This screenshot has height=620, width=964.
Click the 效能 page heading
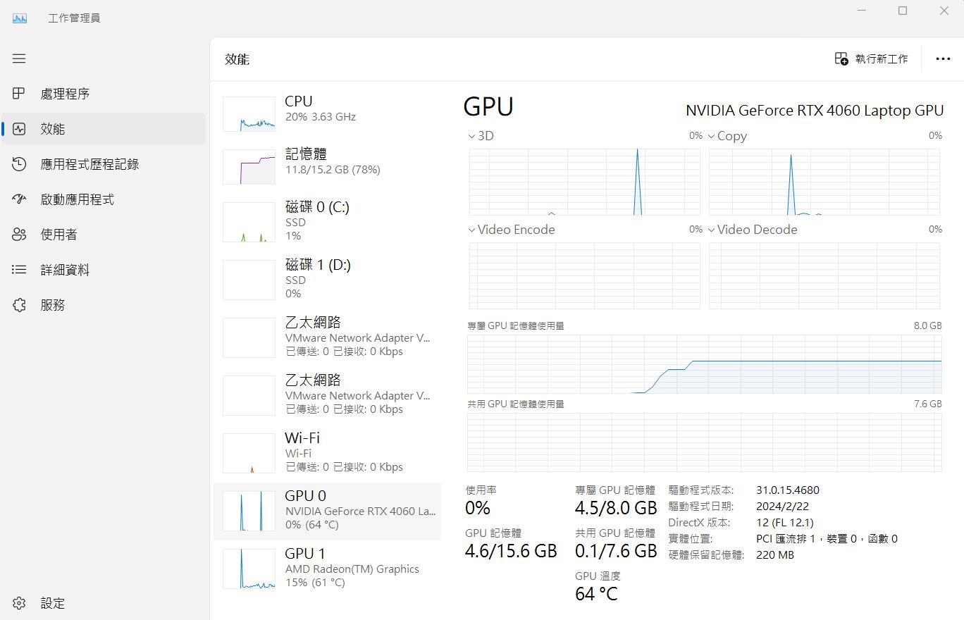pyautogui.click(x=237, y=59)
